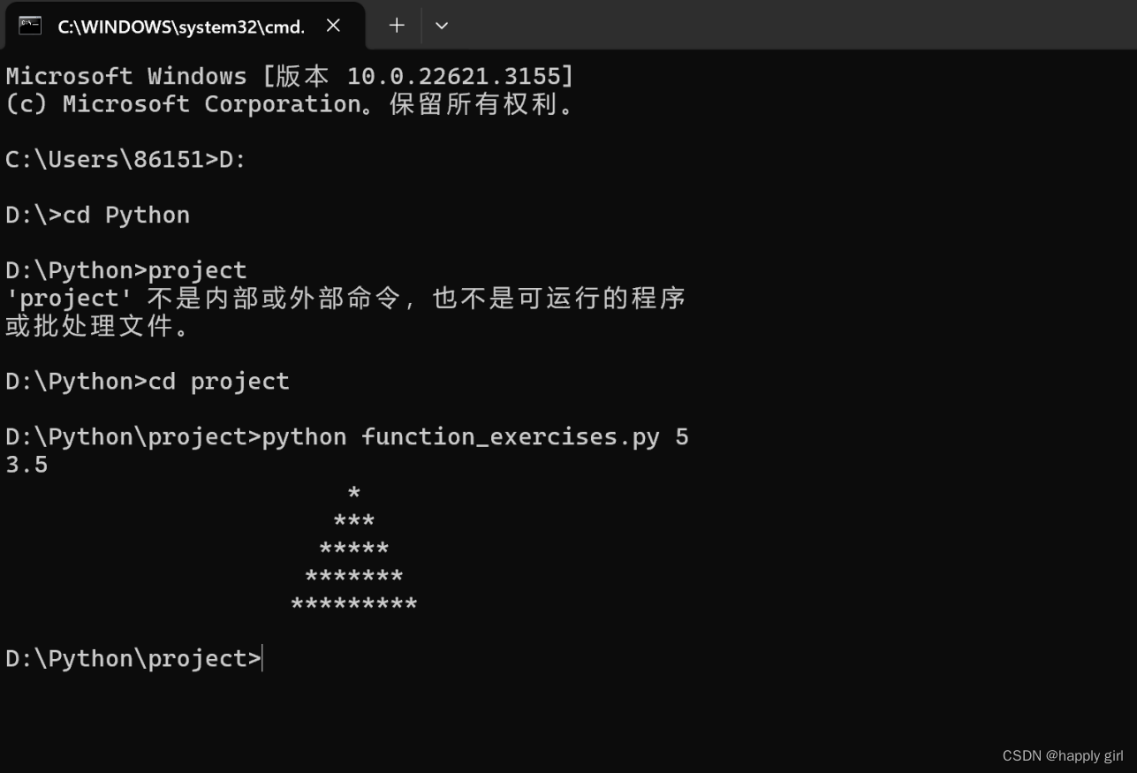Image resolution: width=1137 pixels, height=773 pixels.
Task: Open a new terminal tab
Action: [x=396, y=26]
